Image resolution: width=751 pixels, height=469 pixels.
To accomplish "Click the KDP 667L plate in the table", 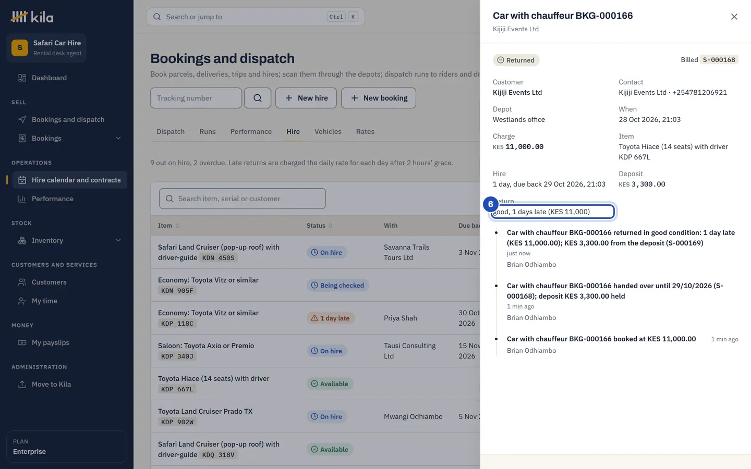I will [x=177, y=389].
